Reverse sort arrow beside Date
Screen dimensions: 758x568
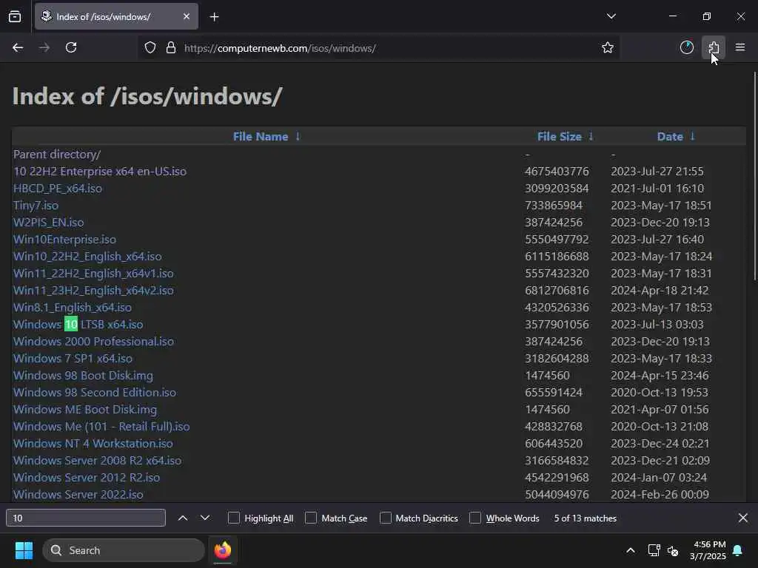tap(692, 136)
